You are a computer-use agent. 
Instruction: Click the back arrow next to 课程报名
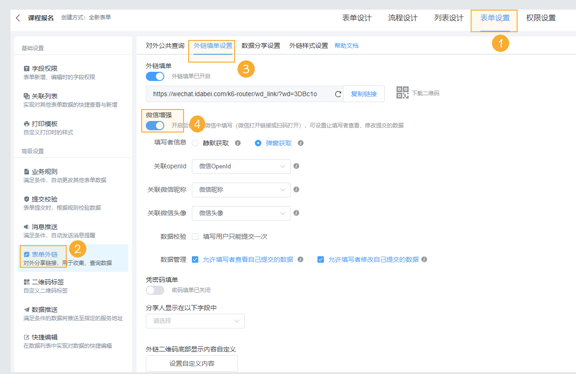(x=18, y=18)
